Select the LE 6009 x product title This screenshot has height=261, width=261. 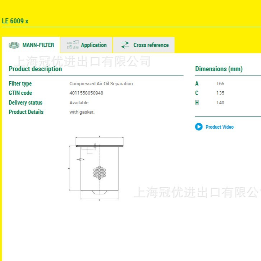15,21
